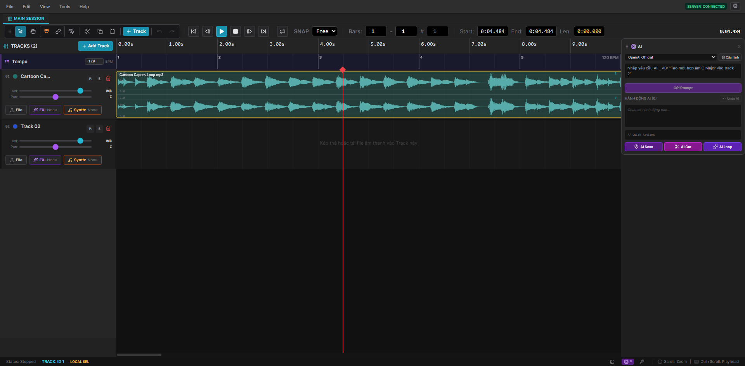
Task: Open the Edit menu
Action: (26, 7)
